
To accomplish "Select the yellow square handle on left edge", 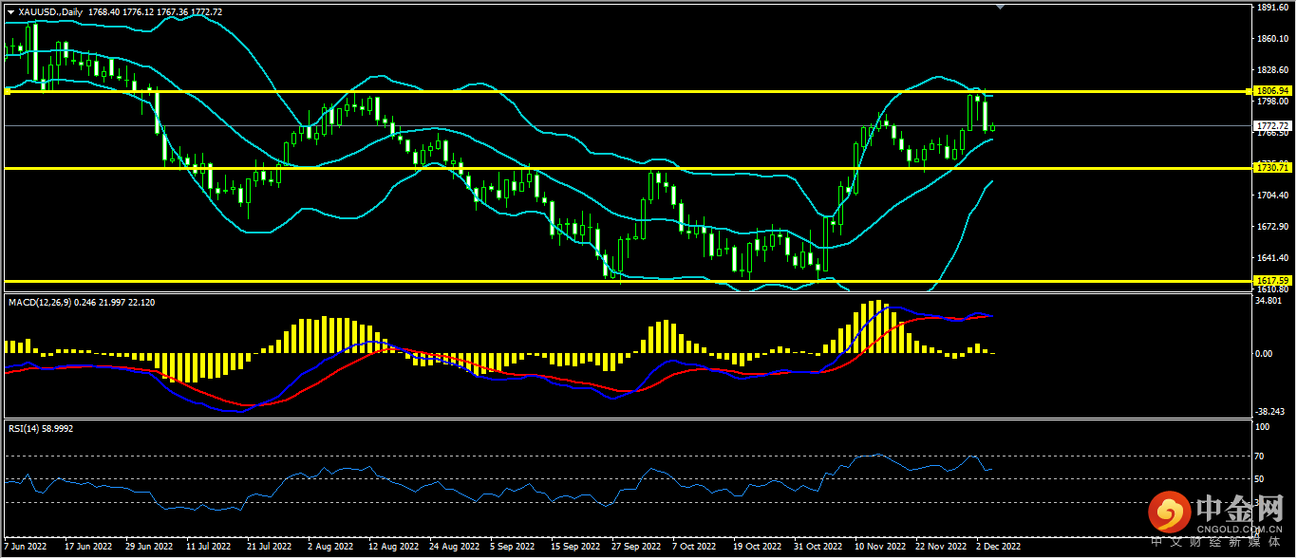I will coord(7,91).
